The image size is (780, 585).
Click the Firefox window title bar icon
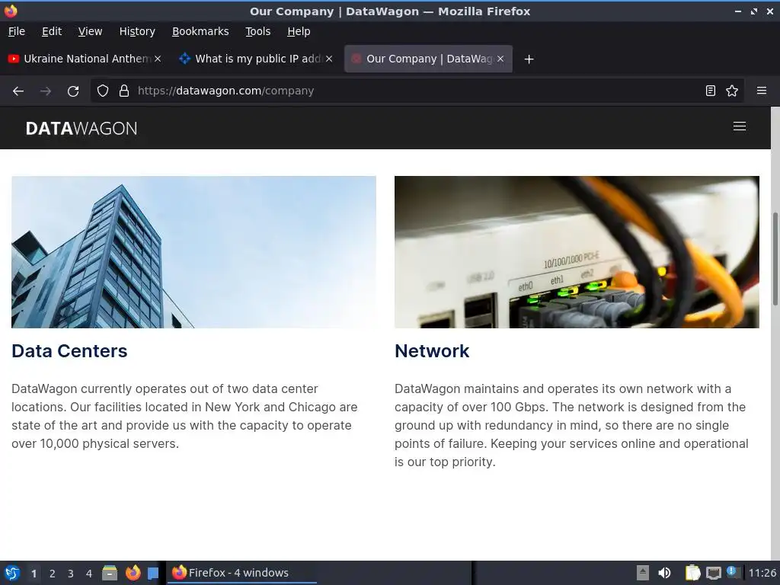[11, 11]
